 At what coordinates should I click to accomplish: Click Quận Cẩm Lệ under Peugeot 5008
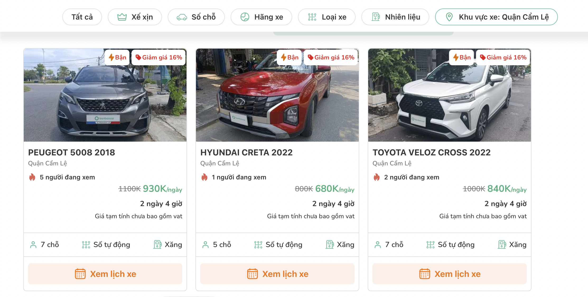(x=48, y=163)
